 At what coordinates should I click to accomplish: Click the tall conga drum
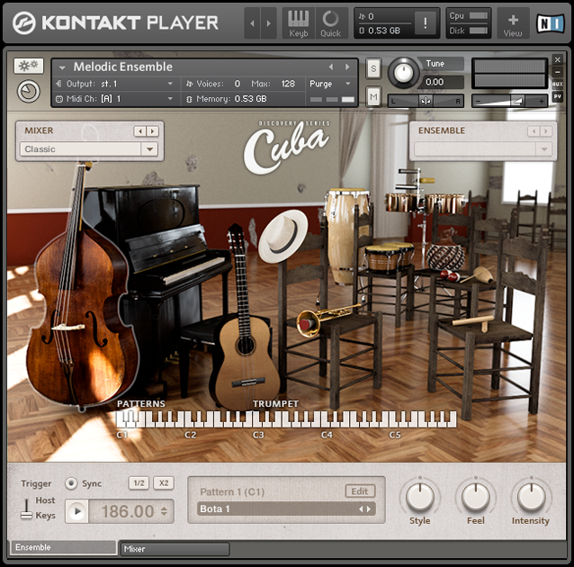click(x=342, y=234)
